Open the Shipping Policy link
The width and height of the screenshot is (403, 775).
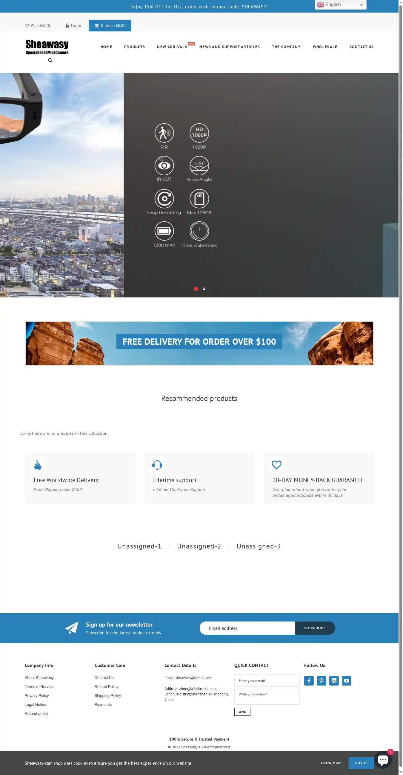[x=107, y=696]
